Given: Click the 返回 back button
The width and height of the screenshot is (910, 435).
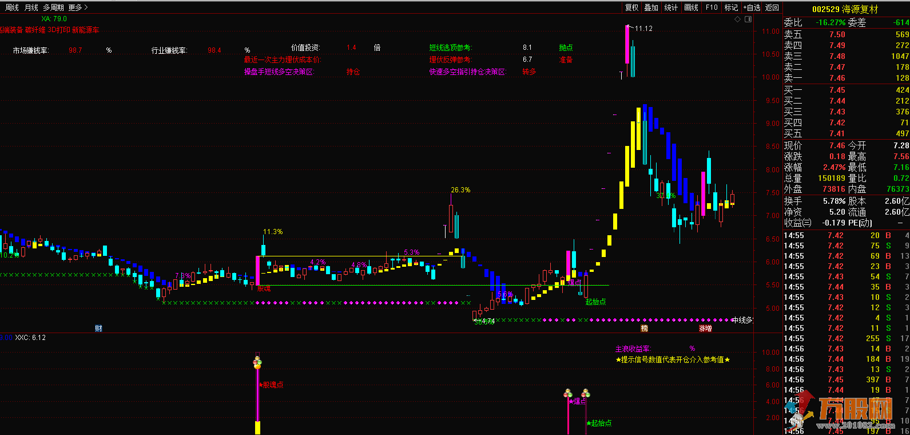Looking at the screenshot, I should pyautogui.click(x=772, y=7).
